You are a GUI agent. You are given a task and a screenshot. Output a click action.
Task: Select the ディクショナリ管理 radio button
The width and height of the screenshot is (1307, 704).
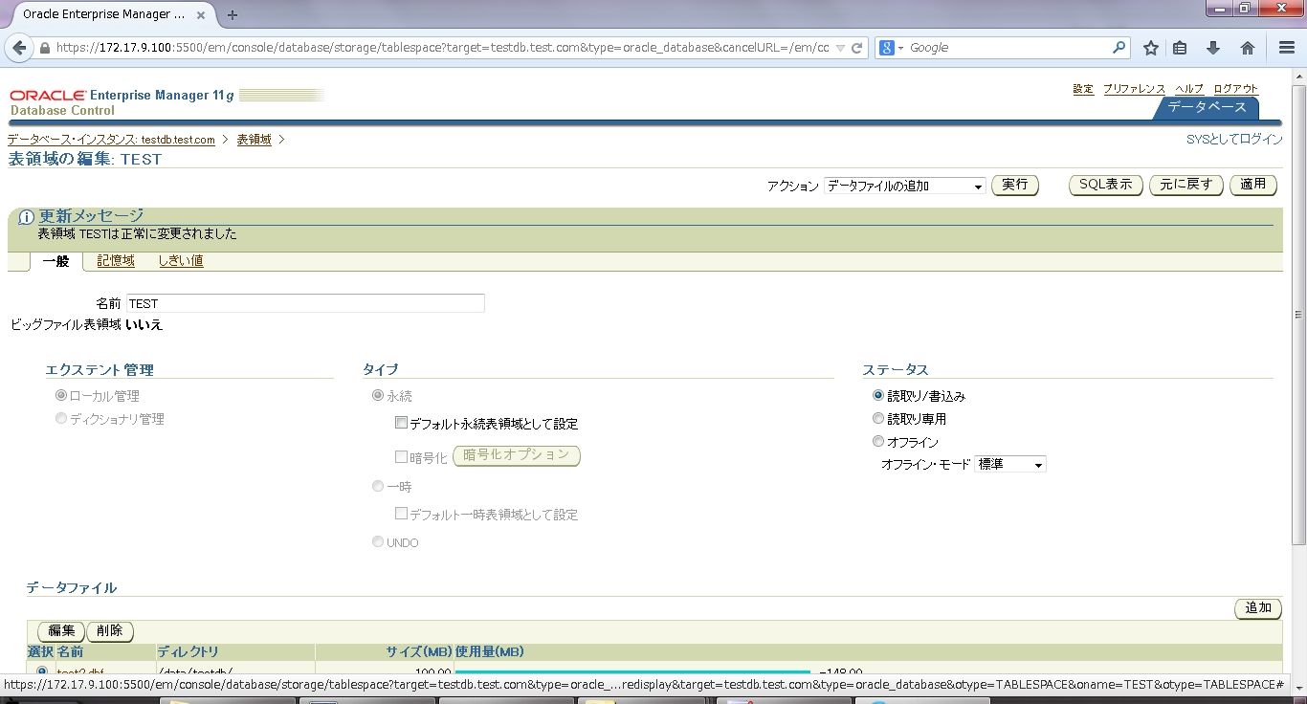coord(61,418)
